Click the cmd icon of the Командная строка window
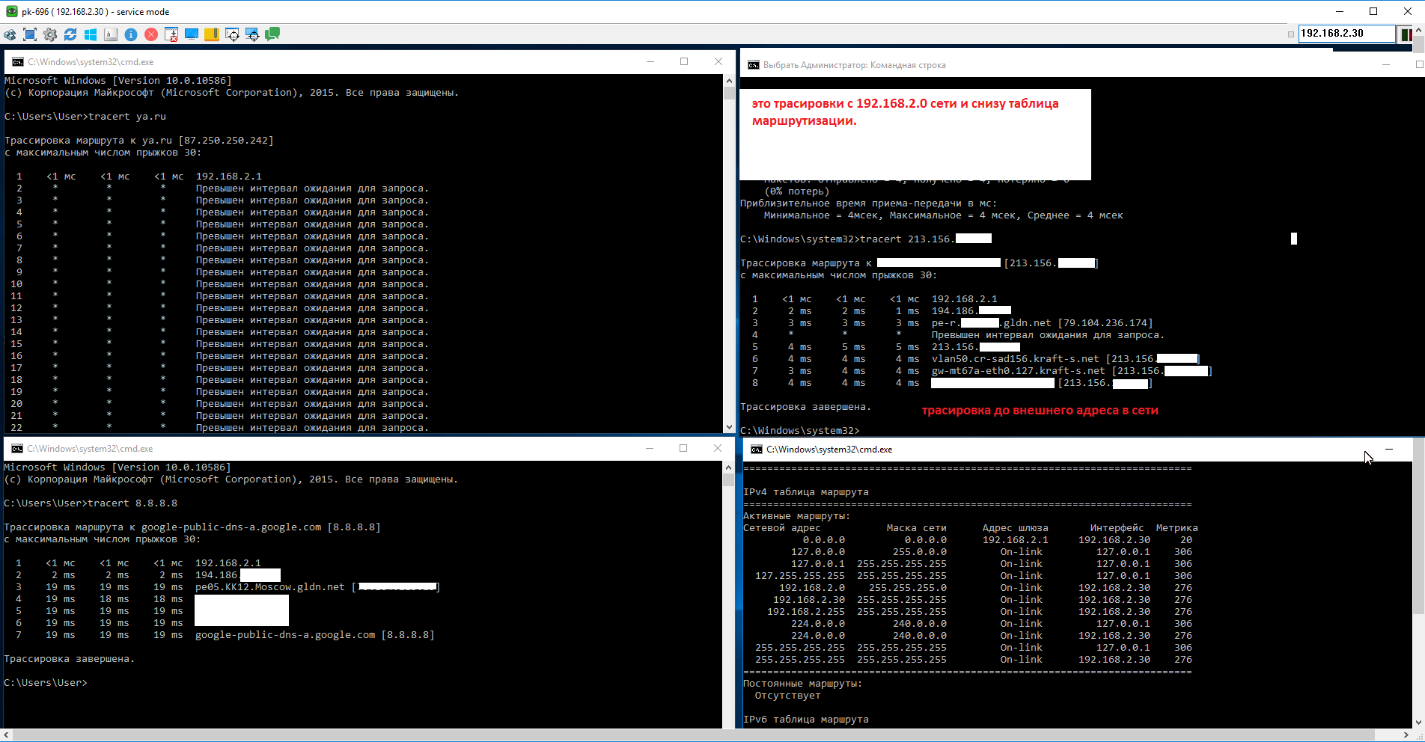This screenshot has height=742, width=1425. coord(753,65)
